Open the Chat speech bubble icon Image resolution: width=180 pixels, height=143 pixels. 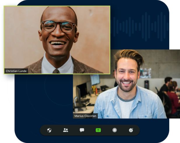[82, 130]
